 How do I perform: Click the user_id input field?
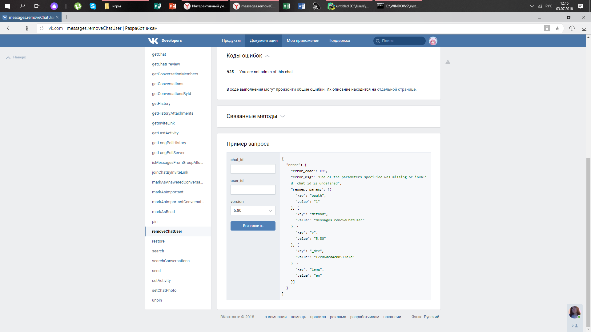click(x=253, y=190)
